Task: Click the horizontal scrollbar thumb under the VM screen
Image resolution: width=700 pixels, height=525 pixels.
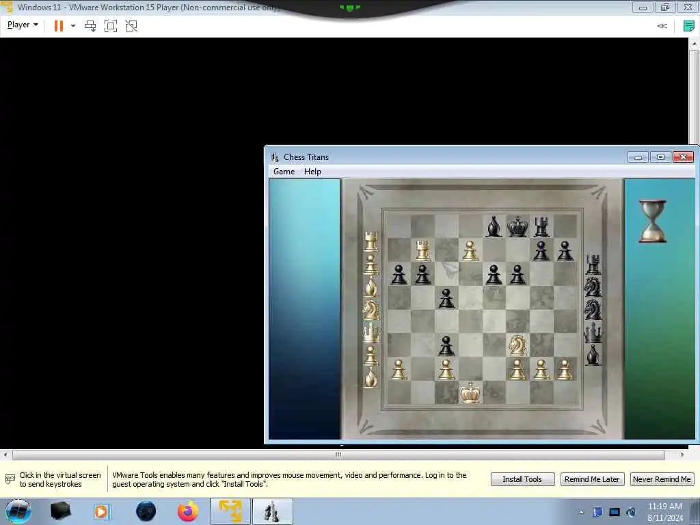Action: [x=338, y=455]
